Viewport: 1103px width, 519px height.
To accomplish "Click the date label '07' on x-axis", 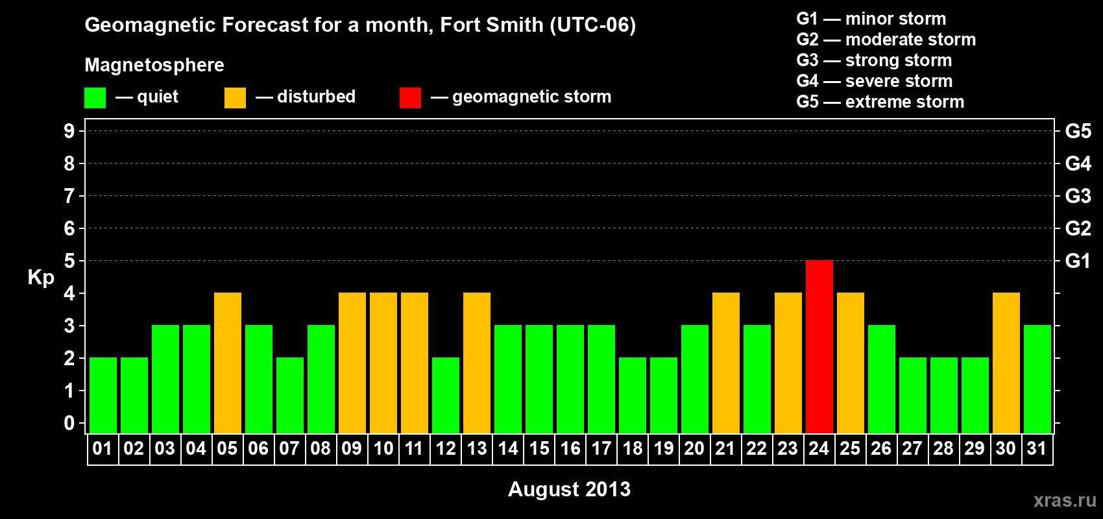I will coord(289,448).
